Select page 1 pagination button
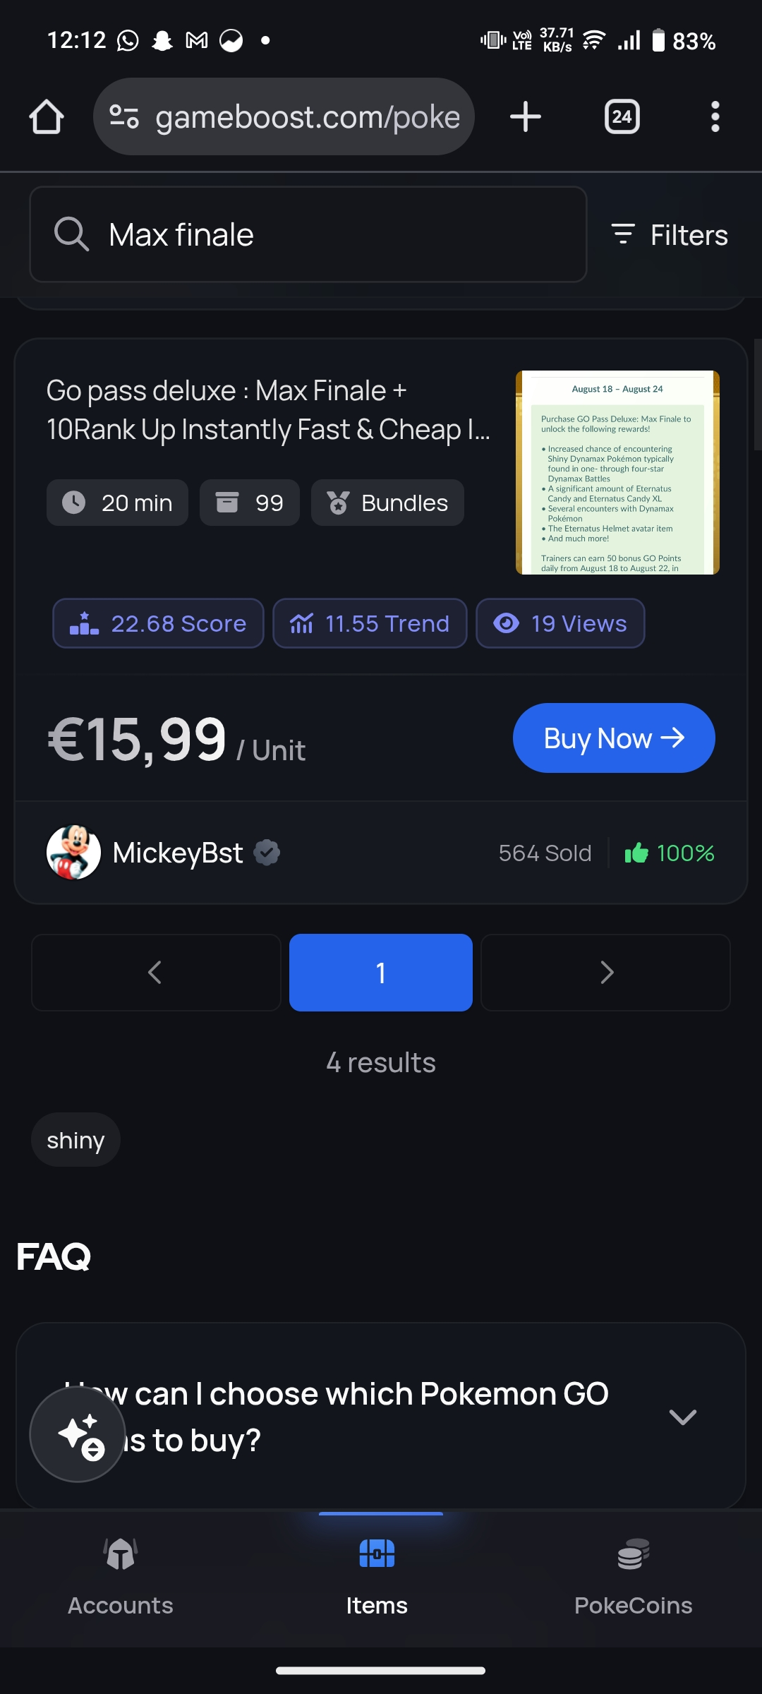Image resolution: width=762 pixels, height=1694 pixels. (x=381, y=973)
